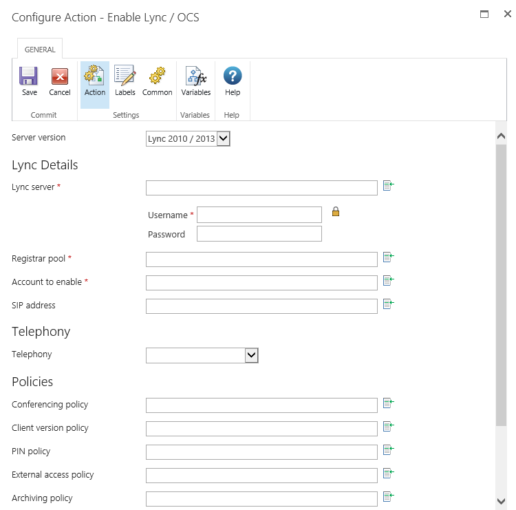
Task: Click insert reference icon beside Lync server
Action: coord(388,186)
